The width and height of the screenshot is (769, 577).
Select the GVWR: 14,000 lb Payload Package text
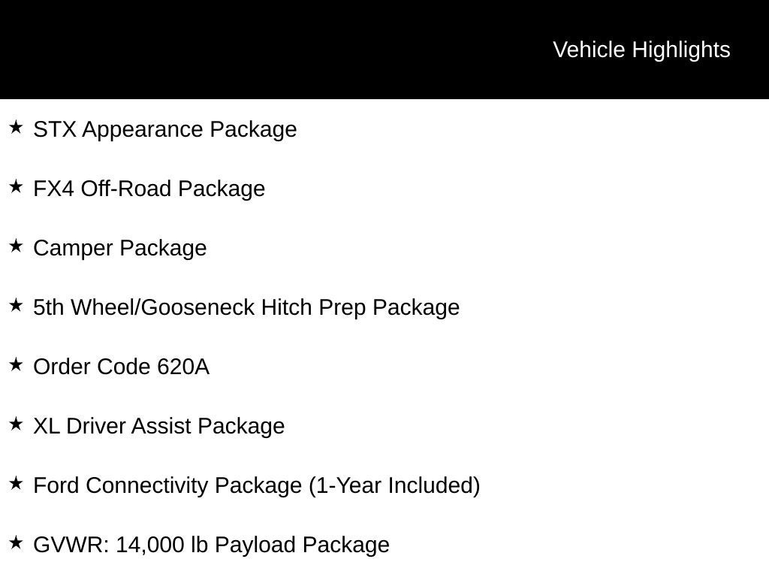coord(212,545)
